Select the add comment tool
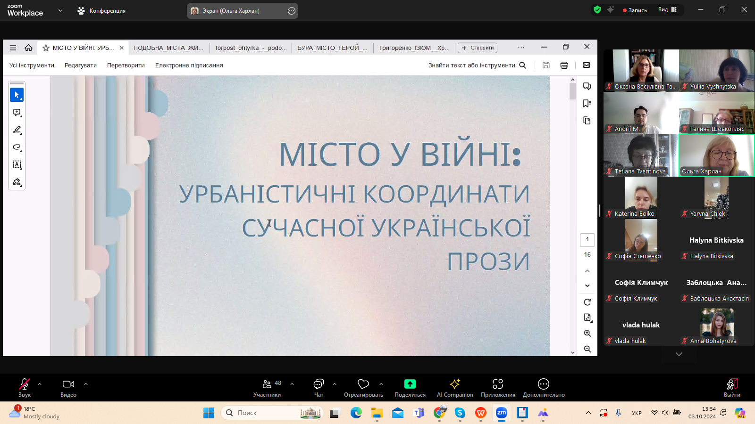 point(17,113)
